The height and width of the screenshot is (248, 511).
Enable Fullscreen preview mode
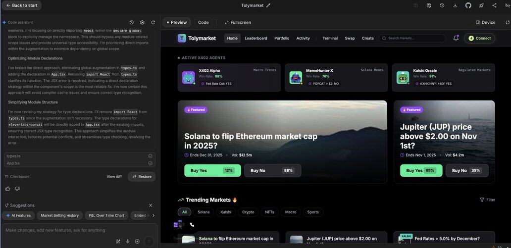238,22
